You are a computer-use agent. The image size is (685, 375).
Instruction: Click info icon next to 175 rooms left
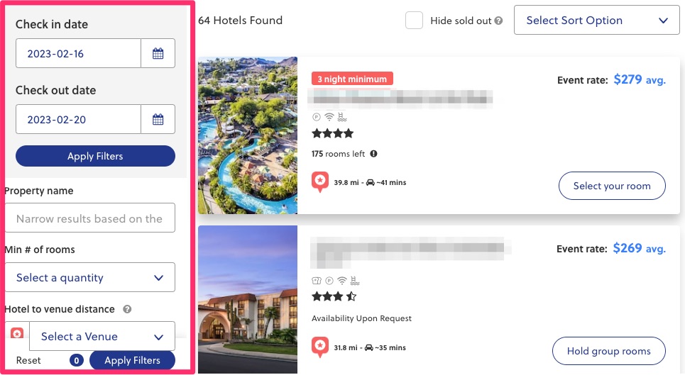[x=373, y=154]
